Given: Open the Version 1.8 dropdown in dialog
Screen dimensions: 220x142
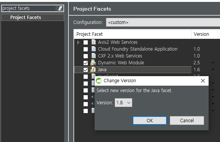Looking at the screenshot, I should (x=123, y=103).
